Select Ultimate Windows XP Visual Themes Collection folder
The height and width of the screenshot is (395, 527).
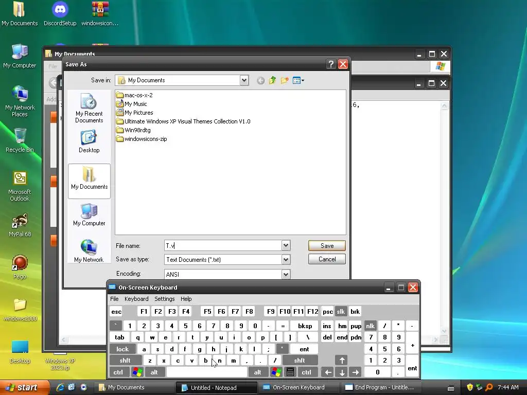pos(183,121)
